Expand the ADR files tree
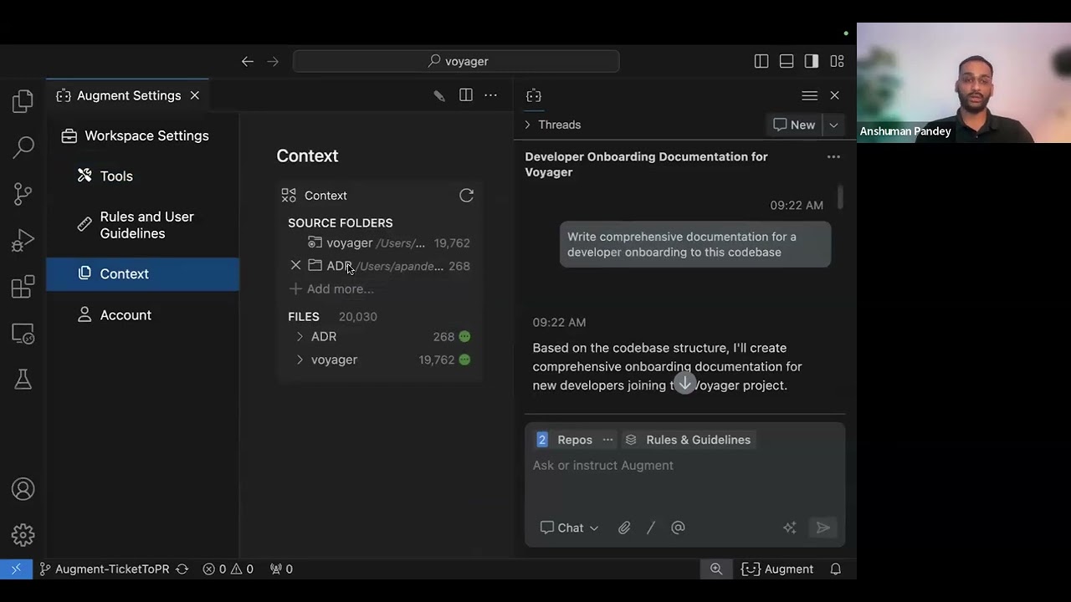 pos(300,337)
